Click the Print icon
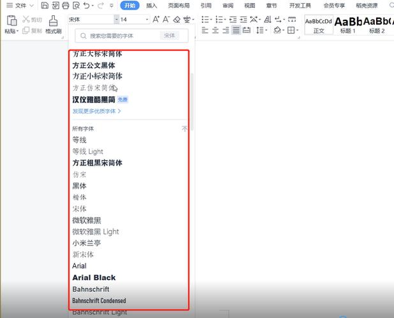Viewport: 394px width, 318px height. pyautogui.click(x=65, y=5)
